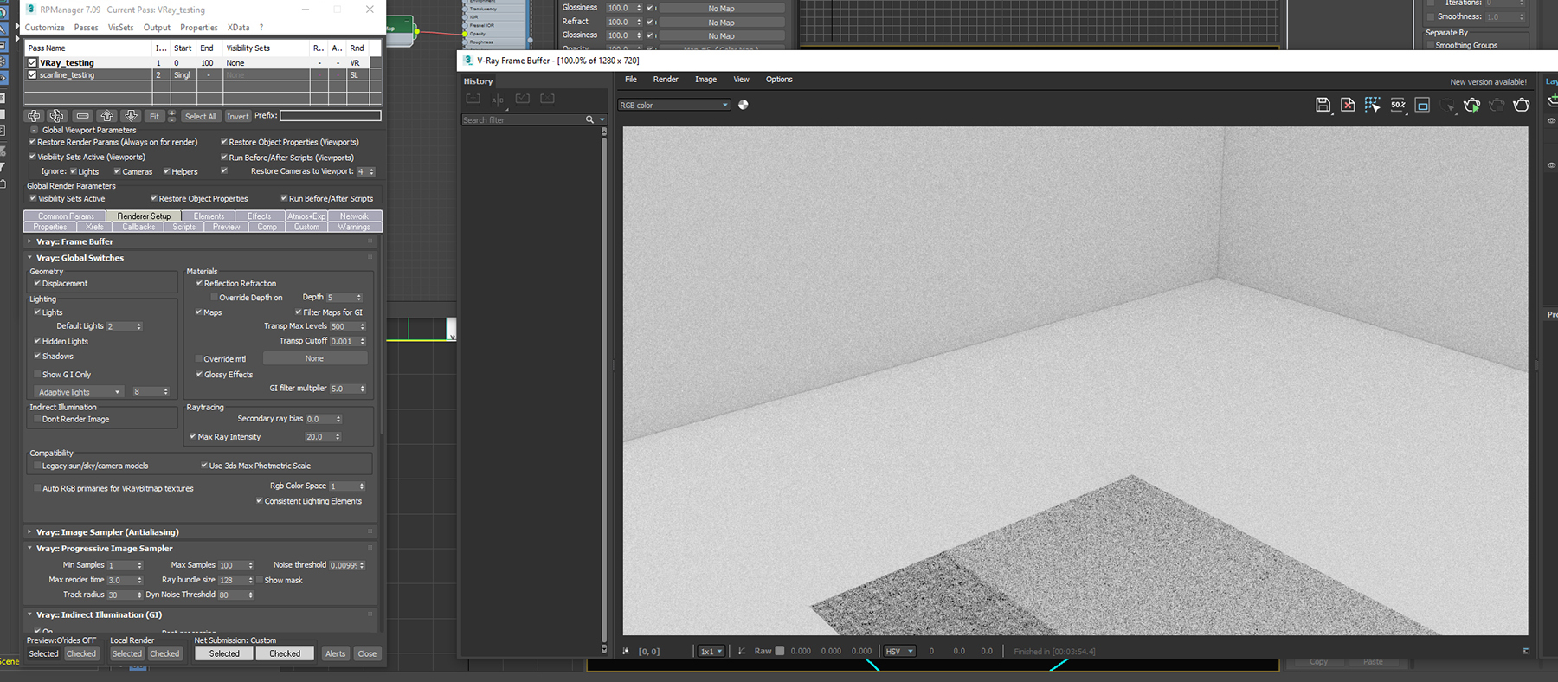
Task: Toggle the Displacement checkbox
Action: pyautogui.click(x=37, y=283)
